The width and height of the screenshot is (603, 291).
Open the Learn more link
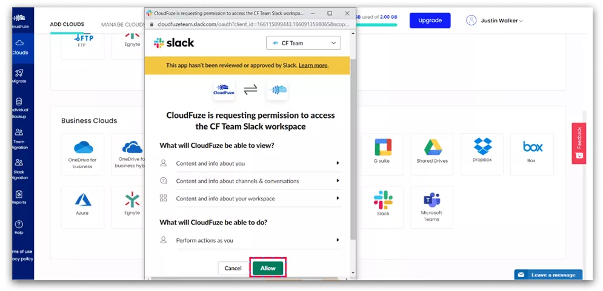click(x=313, y=65)
